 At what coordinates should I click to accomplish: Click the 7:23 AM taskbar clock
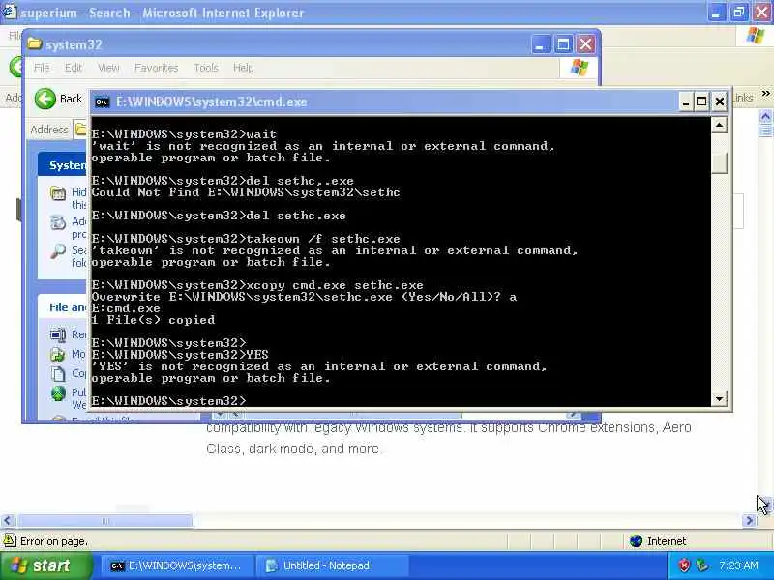pos(738,565)
